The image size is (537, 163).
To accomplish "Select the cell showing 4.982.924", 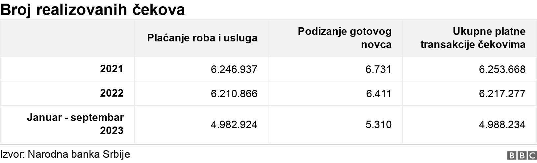I will click(x=234, y=125).
